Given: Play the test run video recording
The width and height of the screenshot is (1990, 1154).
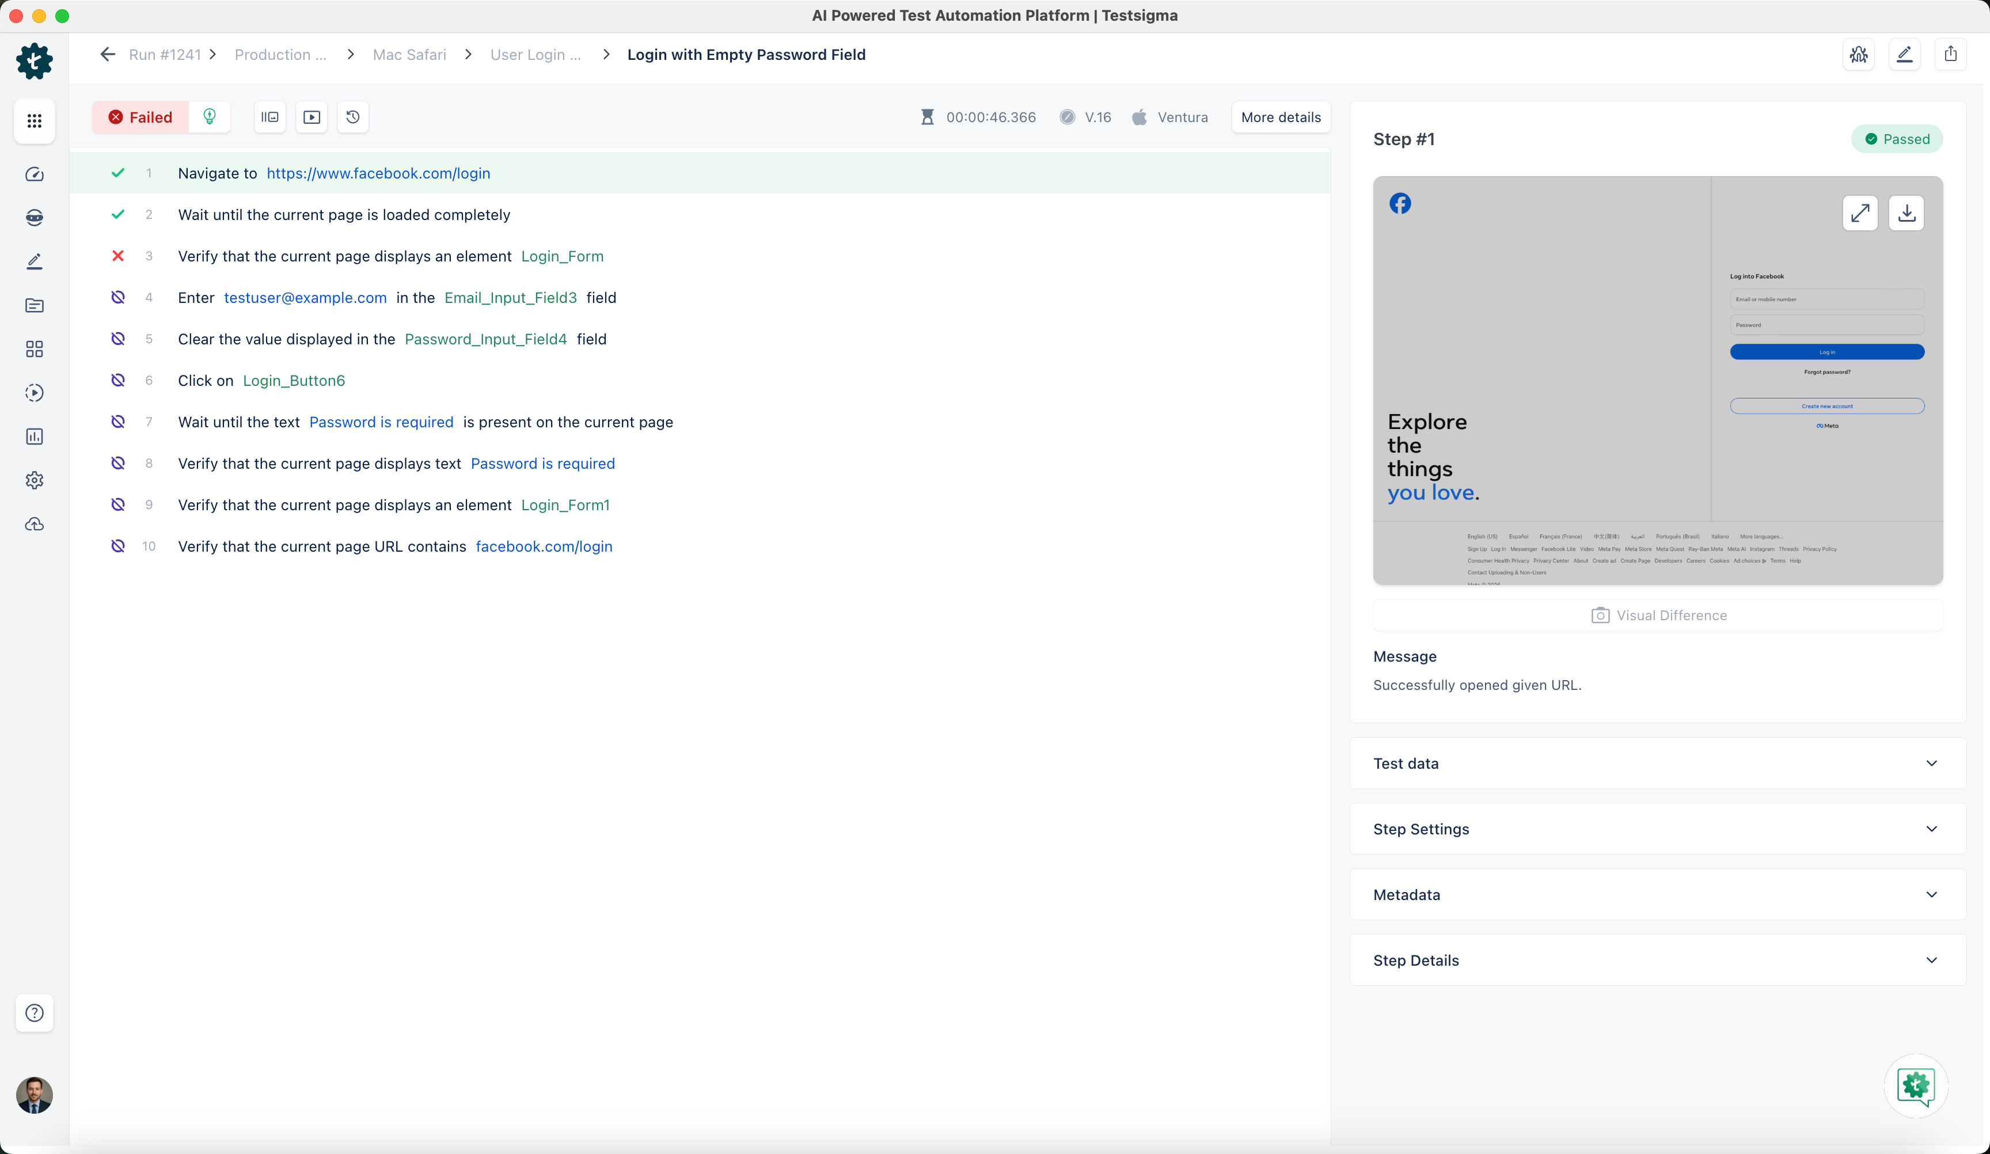Looking at the screenshot, I should (x=312, y=117).
